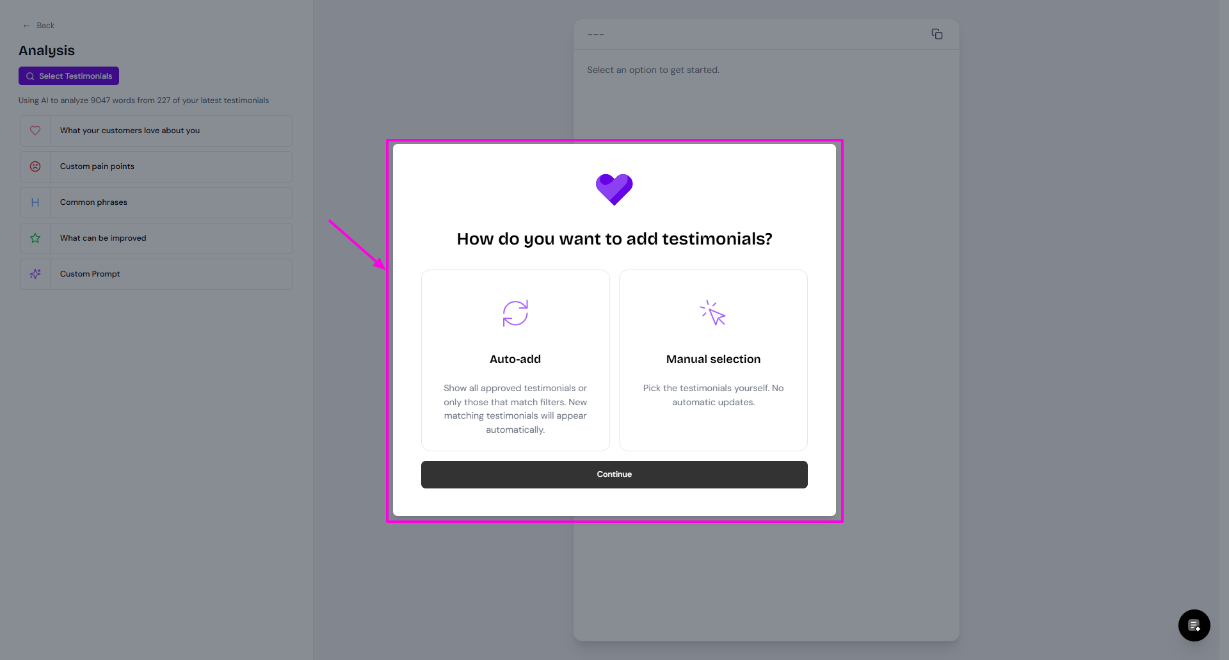Go Back using the arrow link
The height and width of the screenshot is (660, 1229).
point(39,26)
